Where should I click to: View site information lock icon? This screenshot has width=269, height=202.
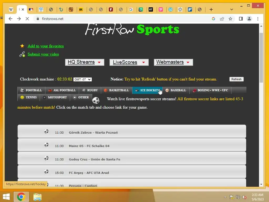(x=38, y=19)
